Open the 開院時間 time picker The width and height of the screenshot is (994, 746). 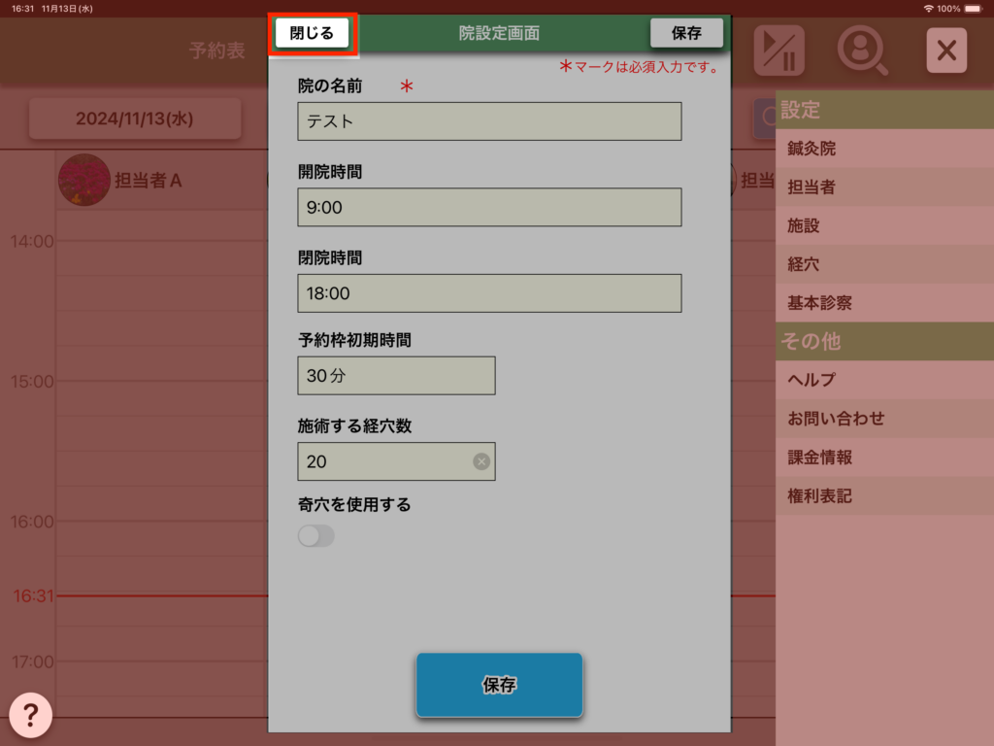coord(489,207)
